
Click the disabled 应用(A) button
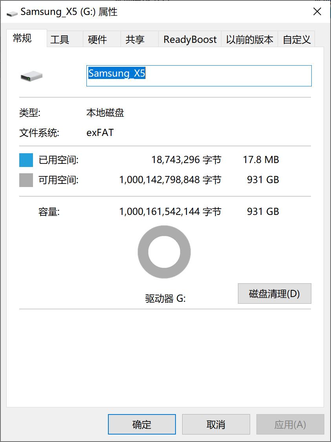click(x=290, y=424)
